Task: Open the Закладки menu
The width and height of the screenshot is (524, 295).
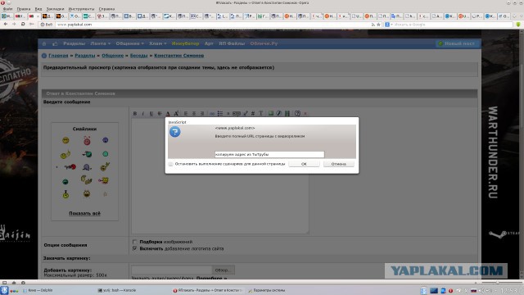Action: (55, 9)
